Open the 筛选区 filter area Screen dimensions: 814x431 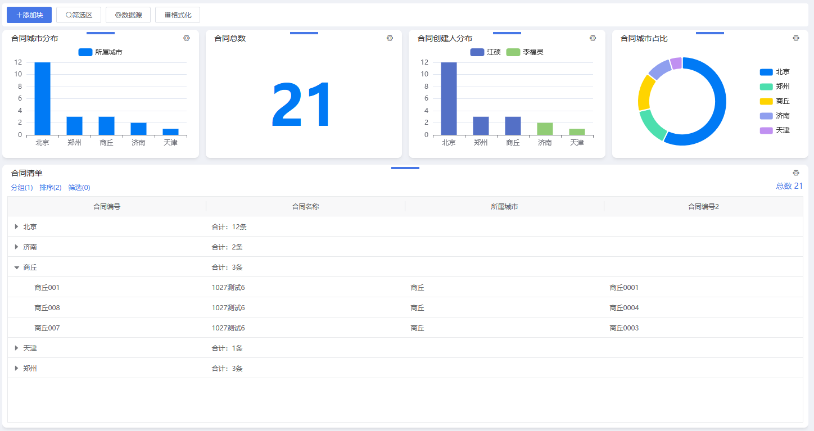click(x=79, y=15)
